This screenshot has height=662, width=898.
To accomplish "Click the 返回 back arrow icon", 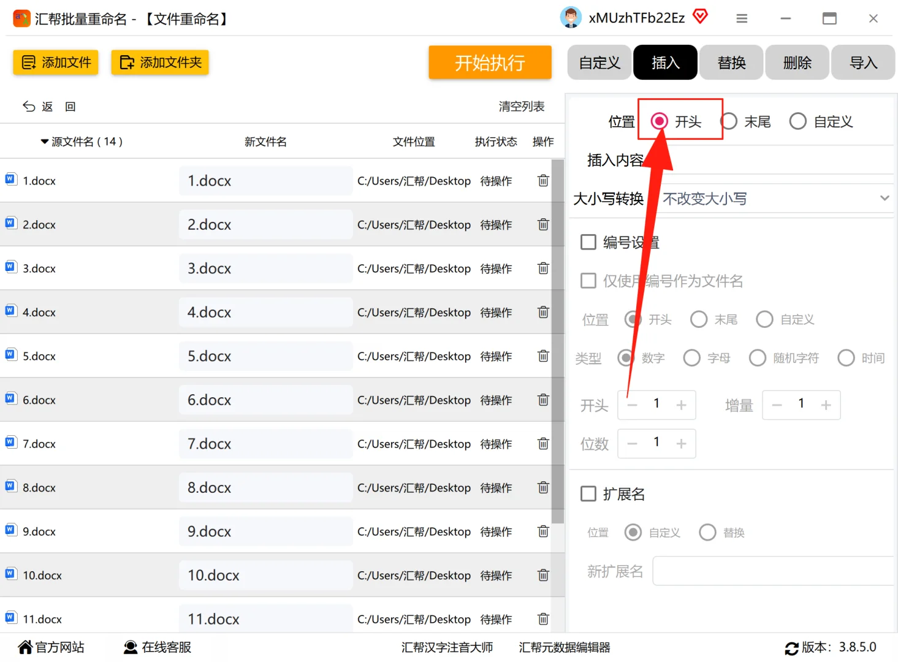I will pyautogui.click(x=29, y=106).
